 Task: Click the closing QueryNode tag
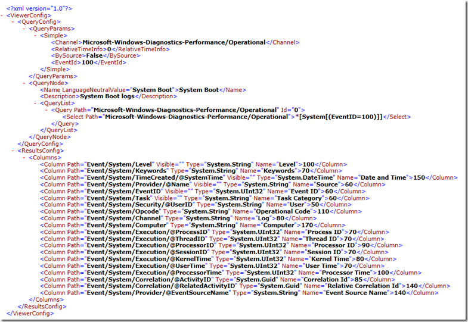49,137
